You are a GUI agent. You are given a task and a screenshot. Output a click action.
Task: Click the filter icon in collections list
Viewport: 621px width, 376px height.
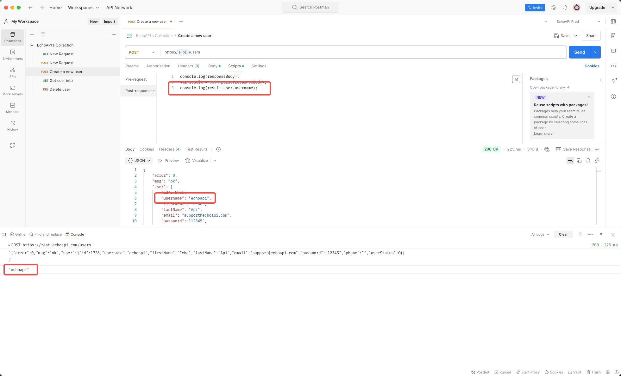pos(43,34)
